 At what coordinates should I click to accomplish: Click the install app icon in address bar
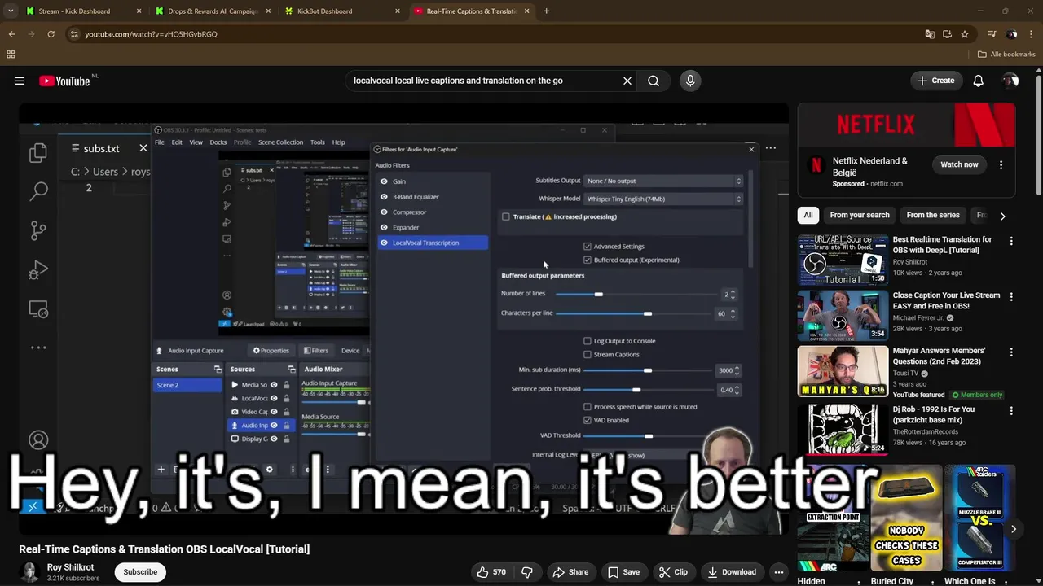947,34
